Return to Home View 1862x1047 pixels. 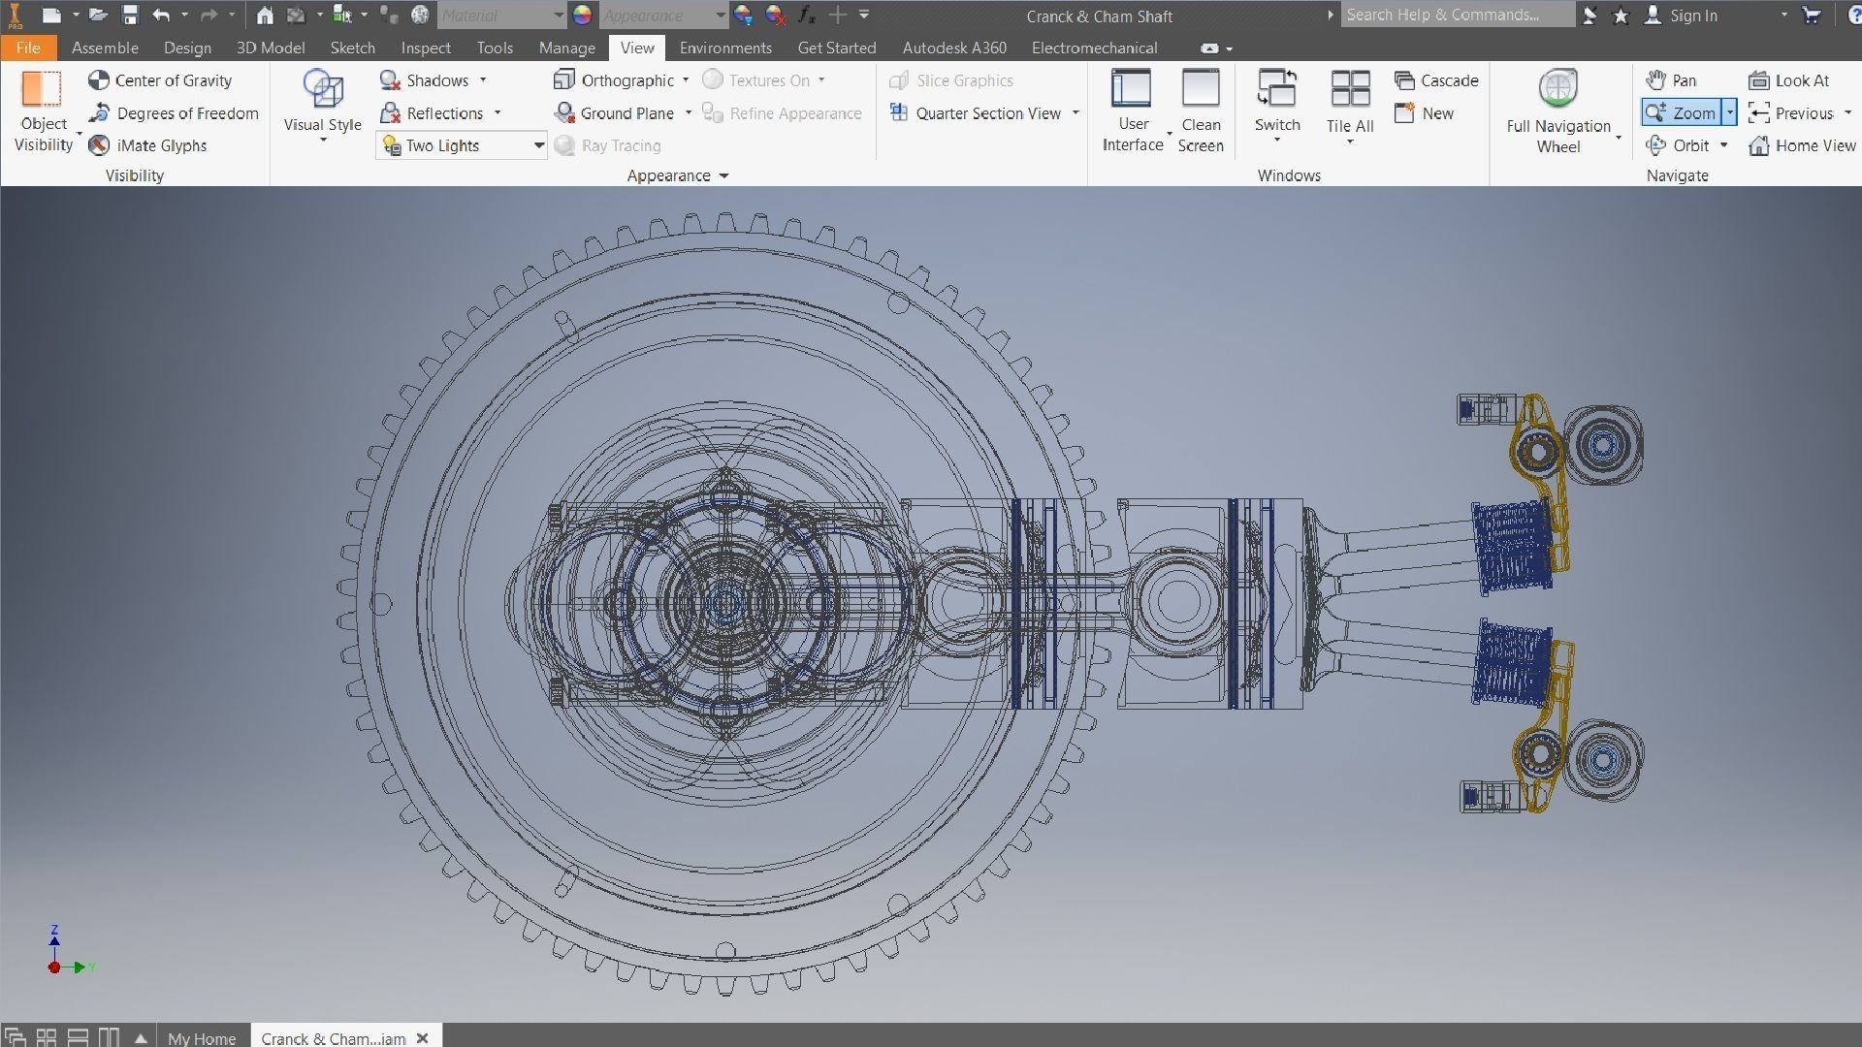pyautogui.click(x=1802, y=145)
